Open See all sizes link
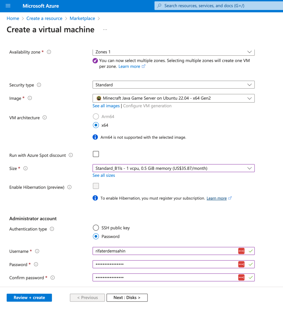This screenshot has height=310, width=283. [x=104, y=175]
